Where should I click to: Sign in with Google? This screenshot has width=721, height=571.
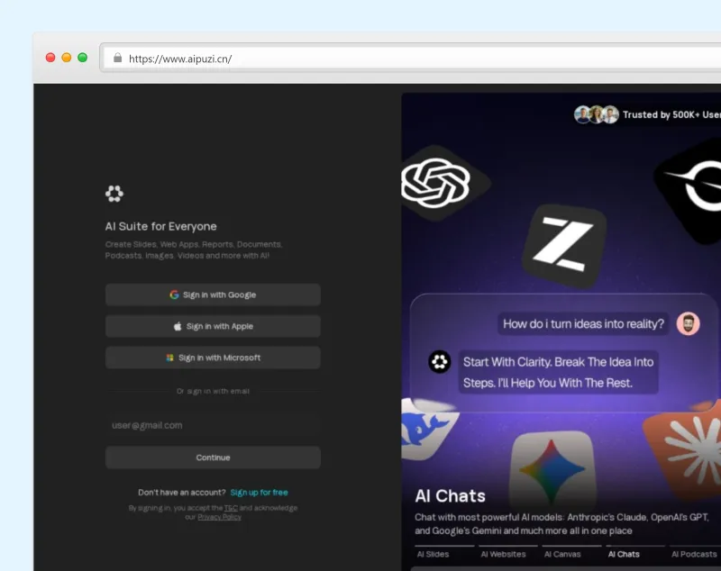tap(213, 295)
